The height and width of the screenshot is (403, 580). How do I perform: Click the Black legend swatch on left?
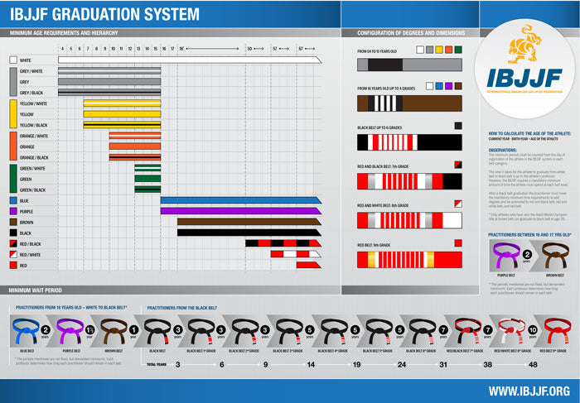(13, 233)
